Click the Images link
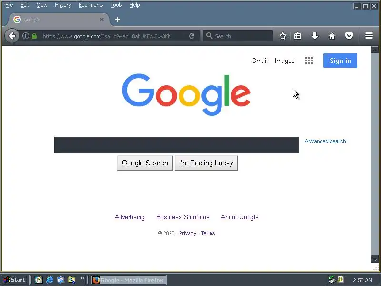 pyautogui.click(x=284, y=61)
